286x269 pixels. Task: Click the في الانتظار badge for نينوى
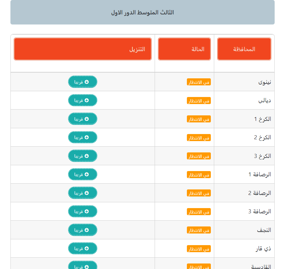click(199, 82)
